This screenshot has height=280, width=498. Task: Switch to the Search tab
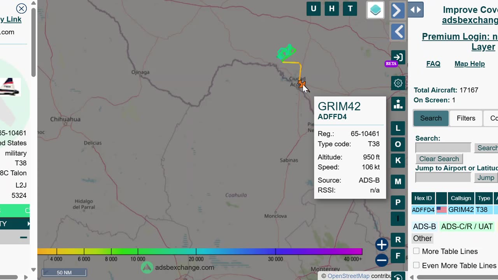431,118
